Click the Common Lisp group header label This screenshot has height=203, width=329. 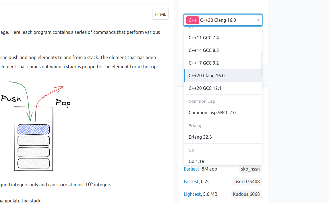coord(202,101)
